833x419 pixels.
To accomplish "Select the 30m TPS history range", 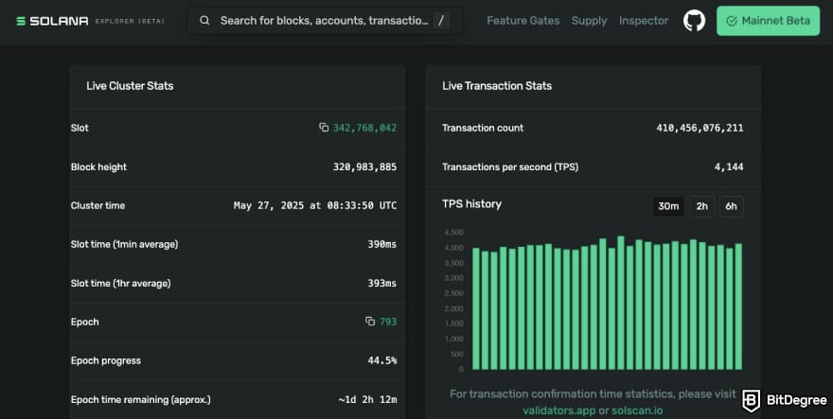I will (668, 206).
